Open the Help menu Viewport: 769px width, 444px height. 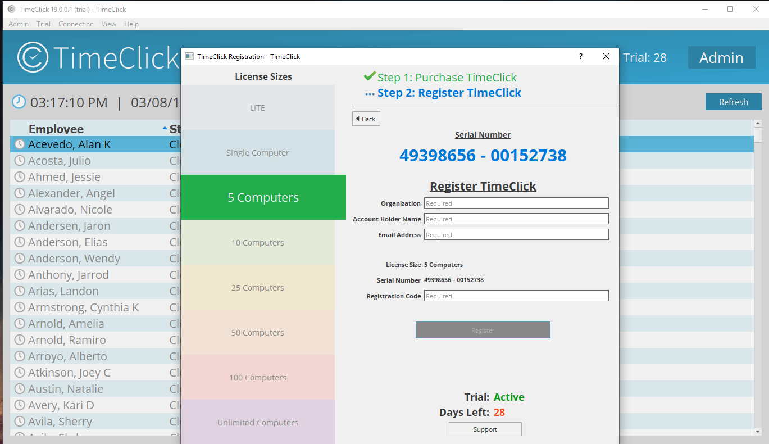(x=131, y=24)
